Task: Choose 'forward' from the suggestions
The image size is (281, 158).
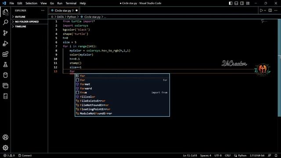Action: click(122, 88)
